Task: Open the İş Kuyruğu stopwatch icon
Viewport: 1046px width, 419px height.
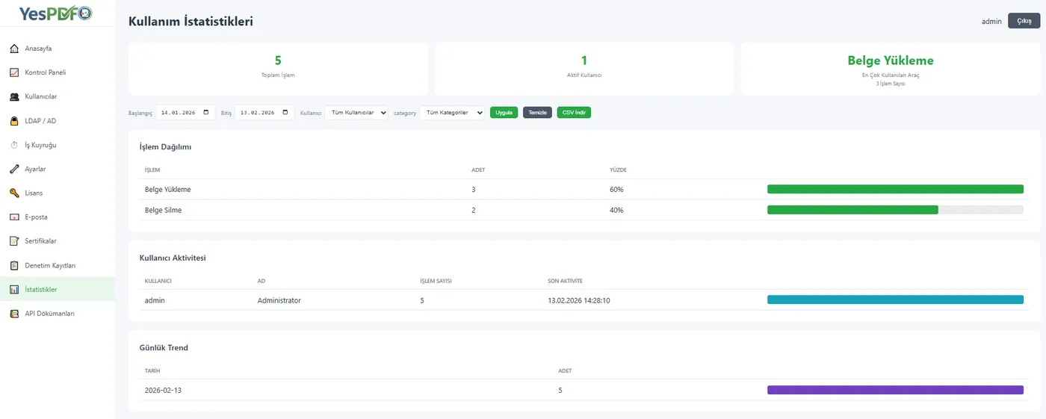Action: (x=14, y=145)
